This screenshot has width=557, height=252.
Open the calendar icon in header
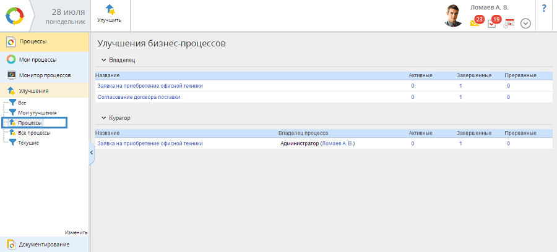point(509,23)
